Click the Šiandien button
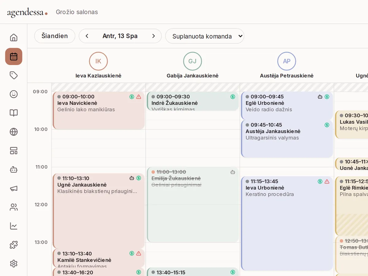 55,36
